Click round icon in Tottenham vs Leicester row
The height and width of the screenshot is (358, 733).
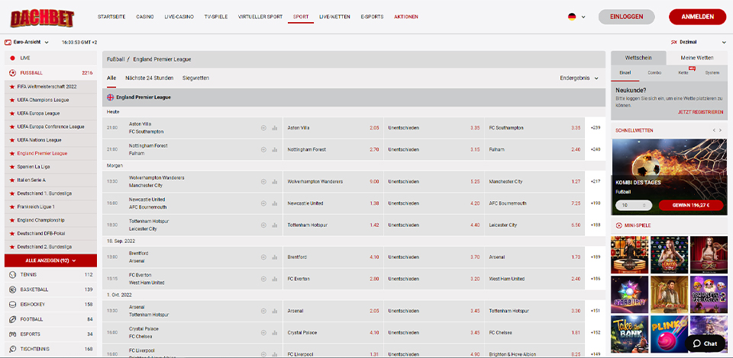click(263, 225)
